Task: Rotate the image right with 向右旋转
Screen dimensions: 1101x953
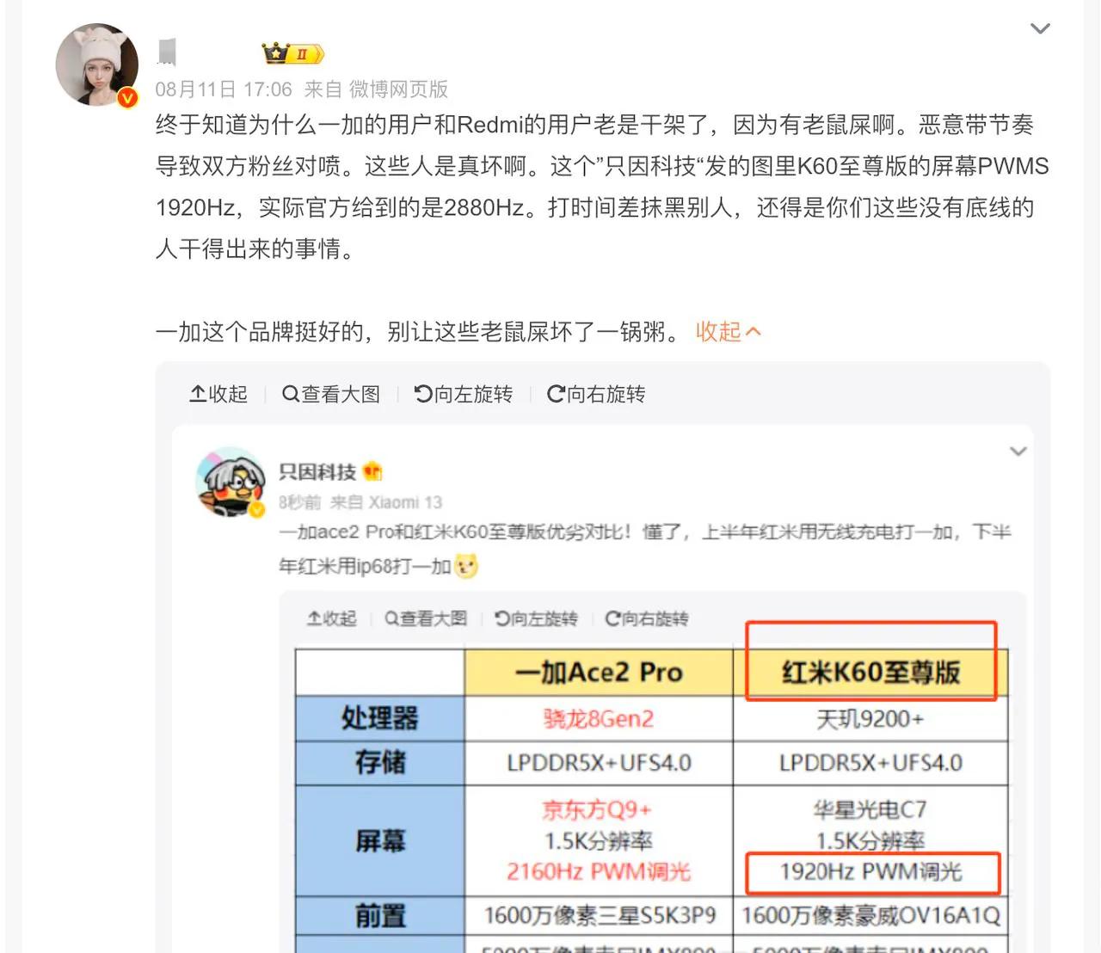Action: click(596, 394)
